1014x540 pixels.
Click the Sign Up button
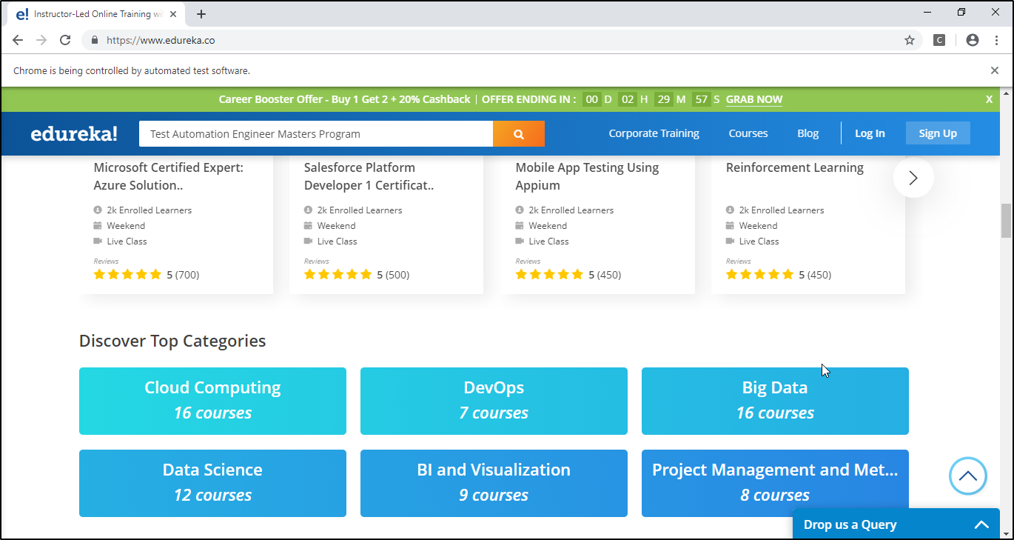937,133
